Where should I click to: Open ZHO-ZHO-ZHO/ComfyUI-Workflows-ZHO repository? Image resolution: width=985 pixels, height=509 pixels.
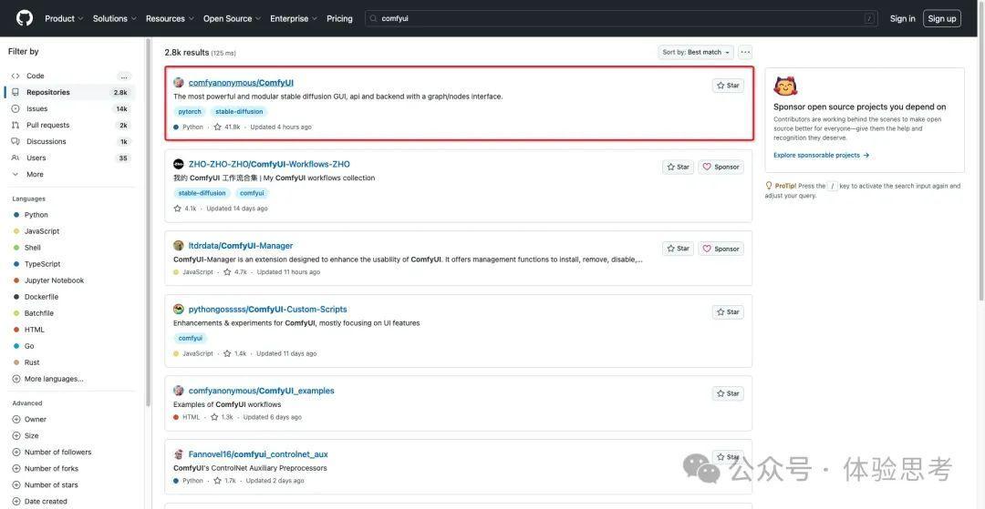[269, 164]
